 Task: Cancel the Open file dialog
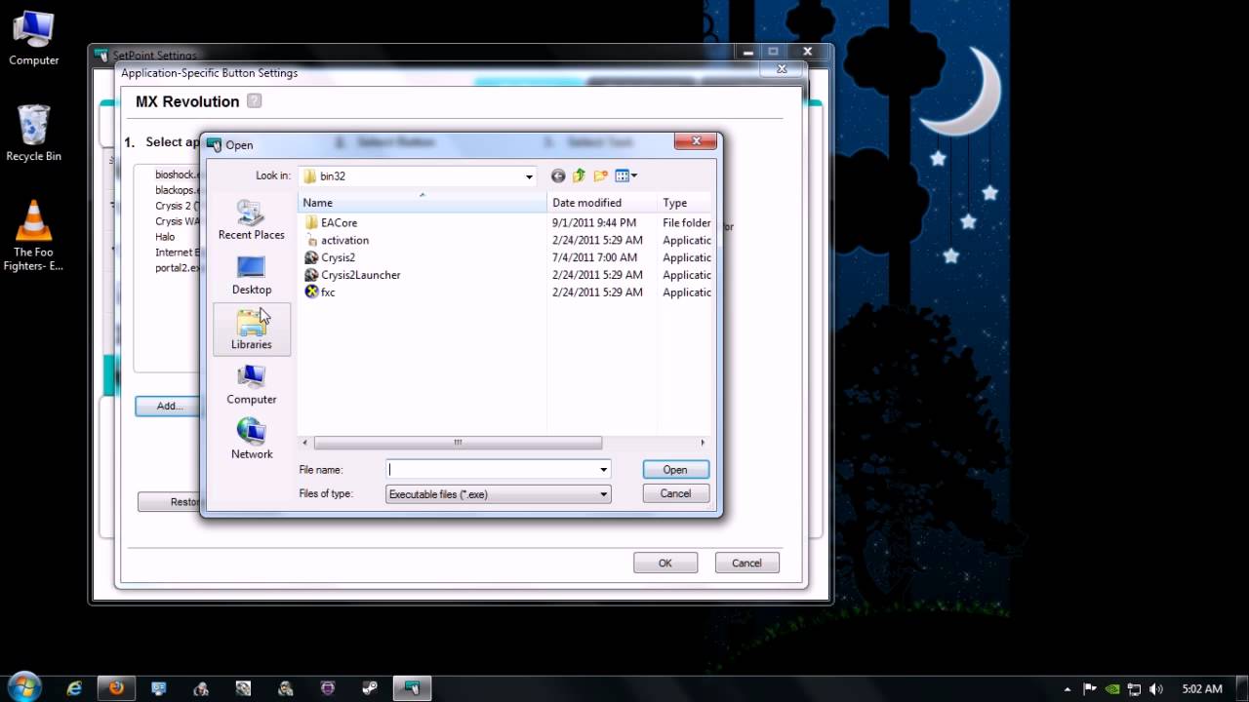click(x=675, y=494)
